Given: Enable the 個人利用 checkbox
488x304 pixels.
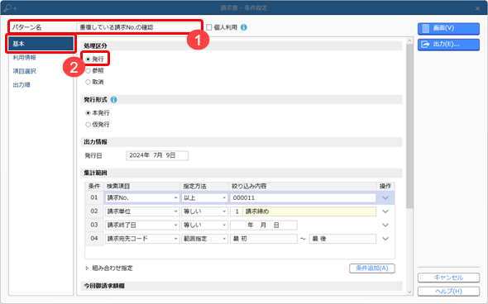Looking at the screenshot, I should (209, 27).
